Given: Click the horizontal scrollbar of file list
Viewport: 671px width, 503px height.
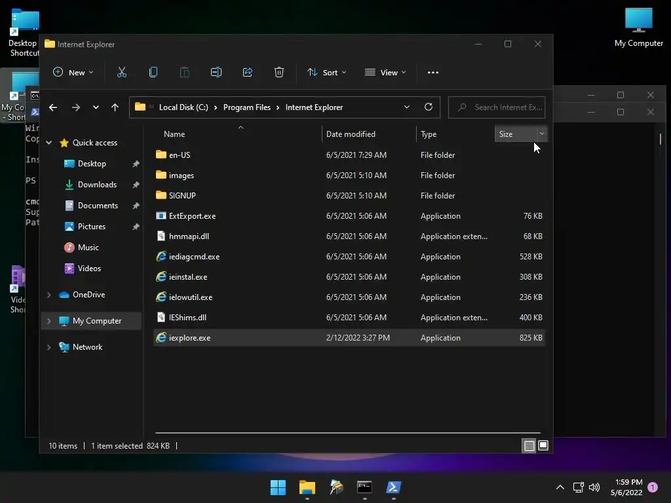Looking at the screenshot, I should pyautogui.click(x=347, y=433).
